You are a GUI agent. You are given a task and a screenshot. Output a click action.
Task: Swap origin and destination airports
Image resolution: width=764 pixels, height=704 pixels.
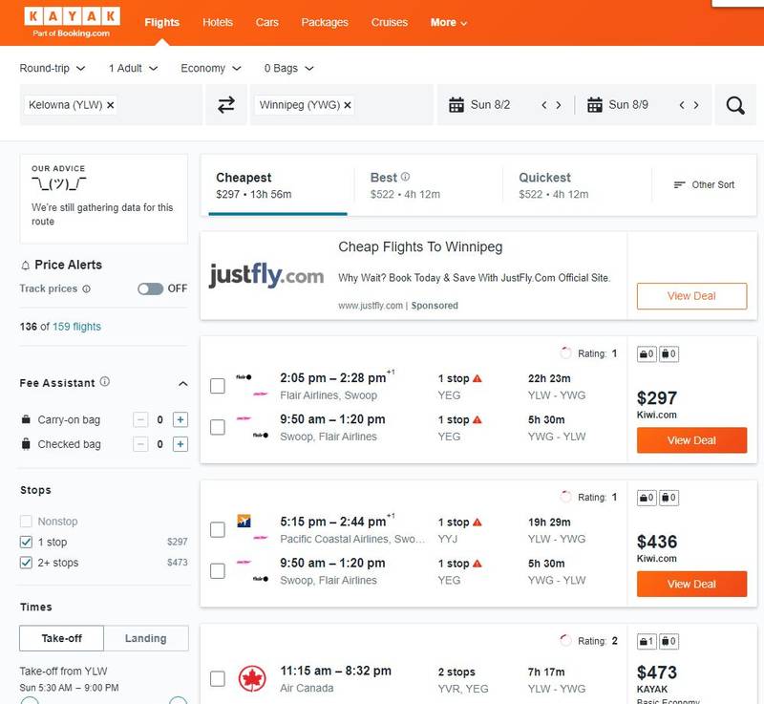226,105
